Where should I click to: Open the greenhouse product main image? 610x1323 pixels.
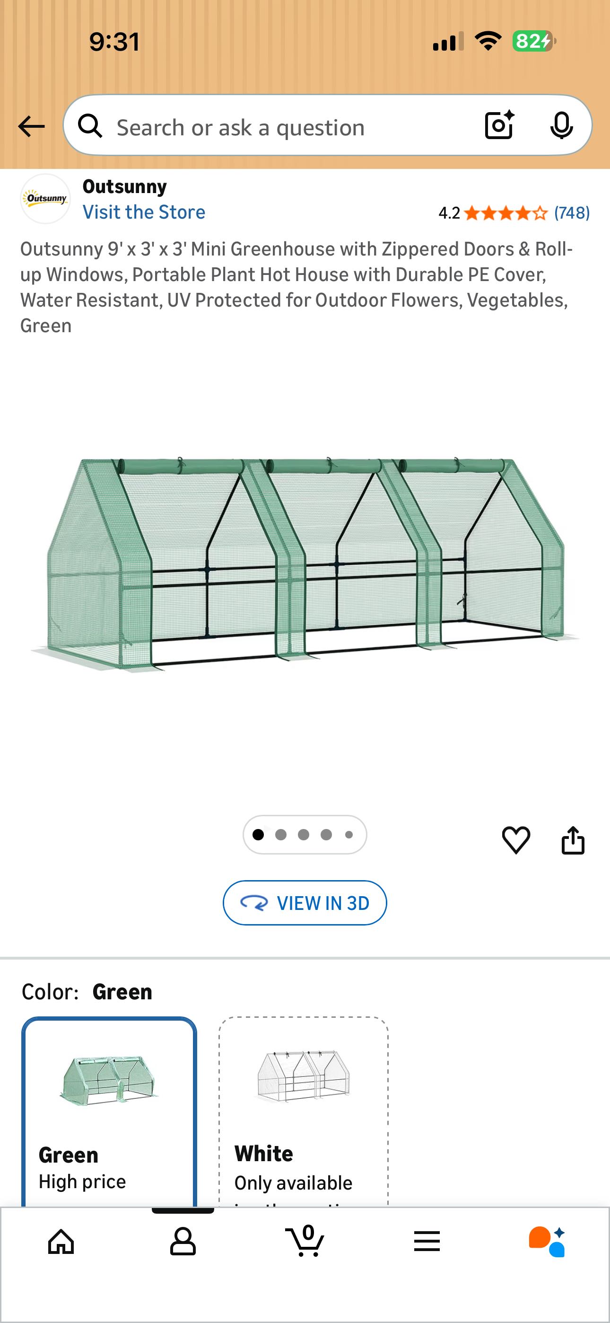click(305, 565)
